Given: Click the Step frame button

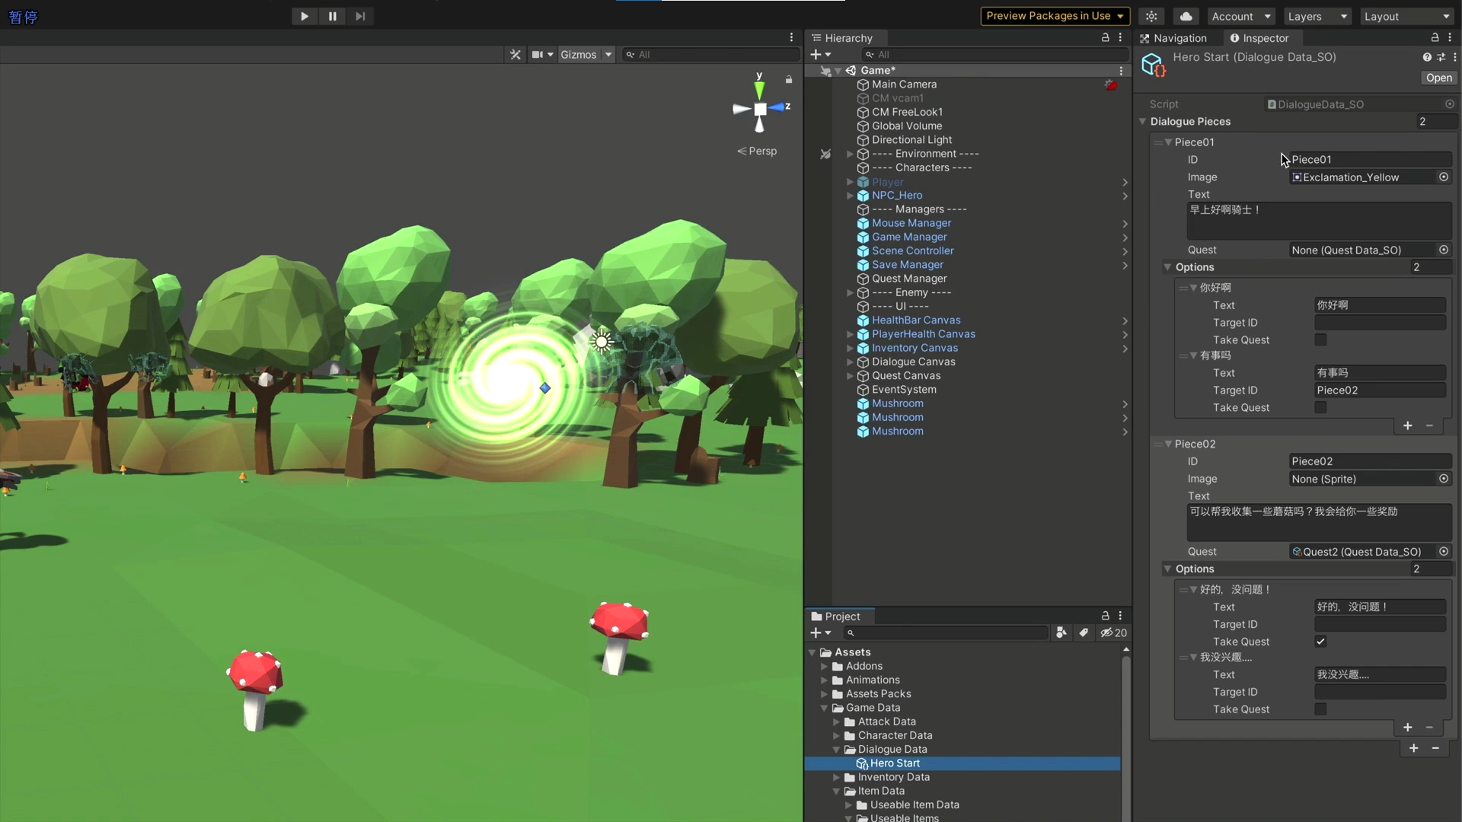Looking at the screenshot, I should point(360,16).
